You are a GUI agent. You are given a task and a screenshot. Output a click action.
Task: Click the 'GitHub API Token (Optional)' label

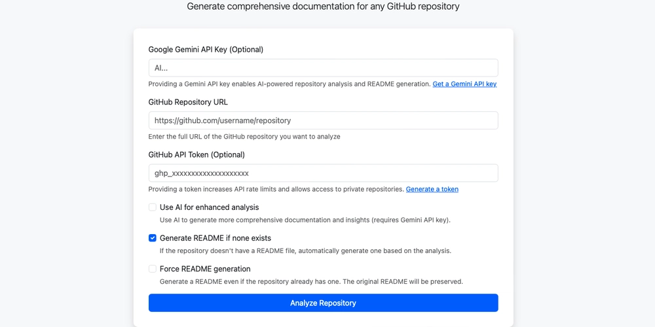196,154
